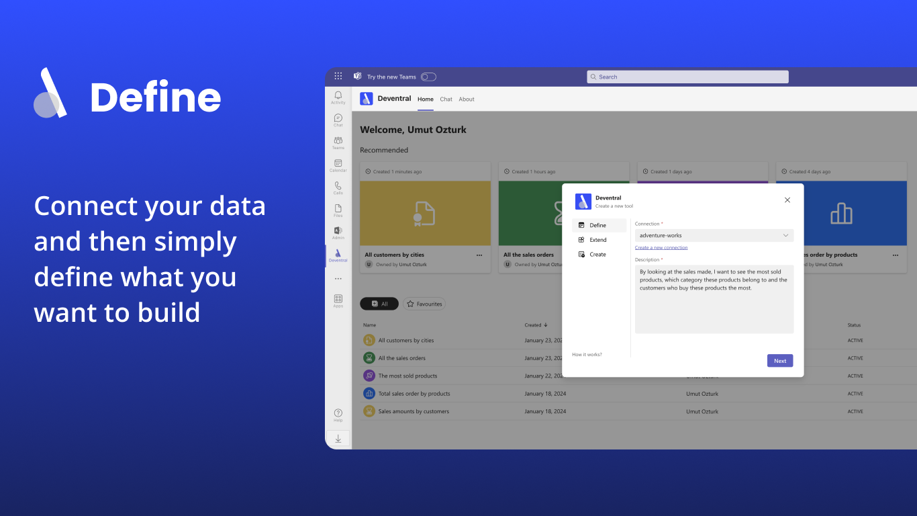Viewport: 917px width, 516px height.
Task: Select the Define step in dialog
Action: point(599,226)
